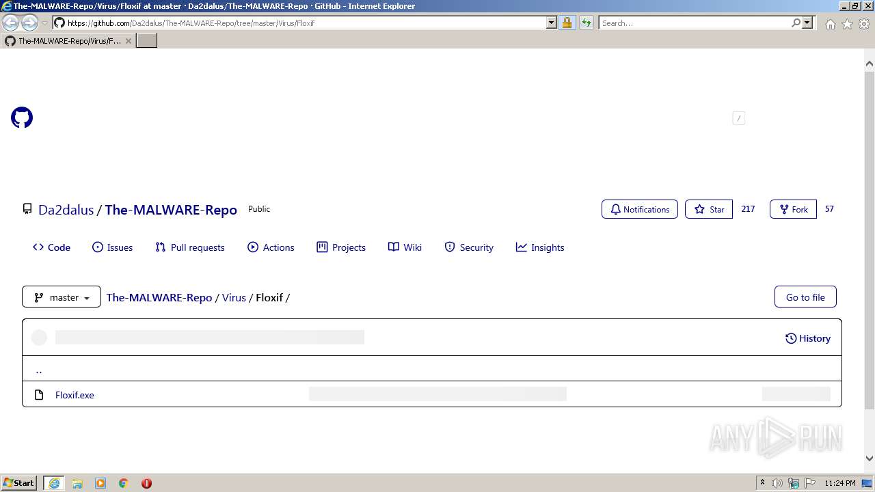
Task: View the 217 stargazers count
Action: [748, 209]
